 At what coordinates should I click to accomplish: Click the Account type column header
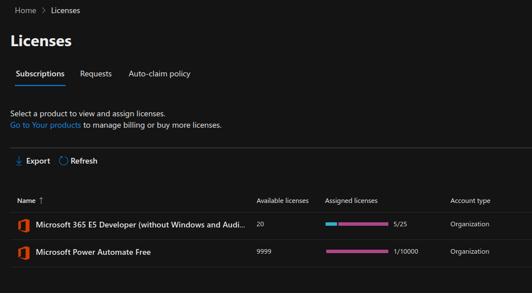[470, 201]
